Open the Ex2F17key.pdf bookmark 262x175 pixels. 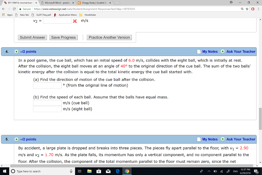[41, 15]
